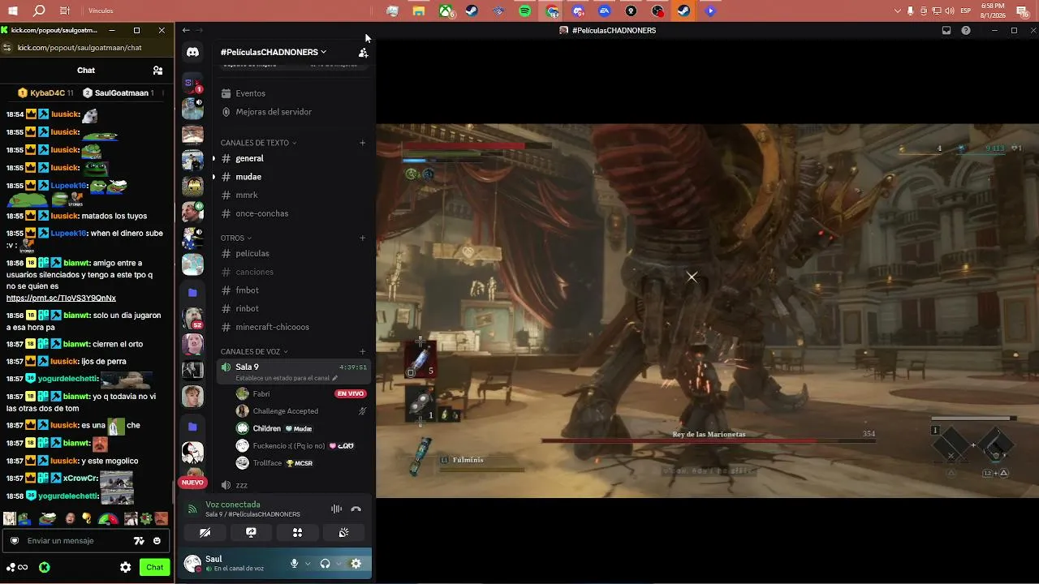This screenshot has height=584, width=1039.
Task: Open Xbox app from the taskbar
Action: [x=446, y=11]
